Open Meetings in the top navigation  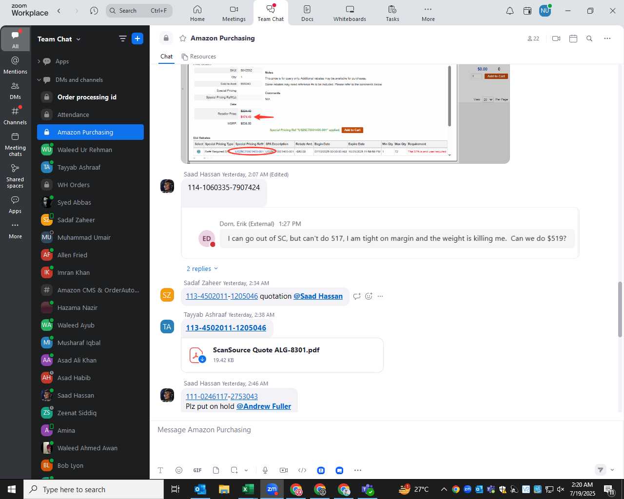click(234, 13)
